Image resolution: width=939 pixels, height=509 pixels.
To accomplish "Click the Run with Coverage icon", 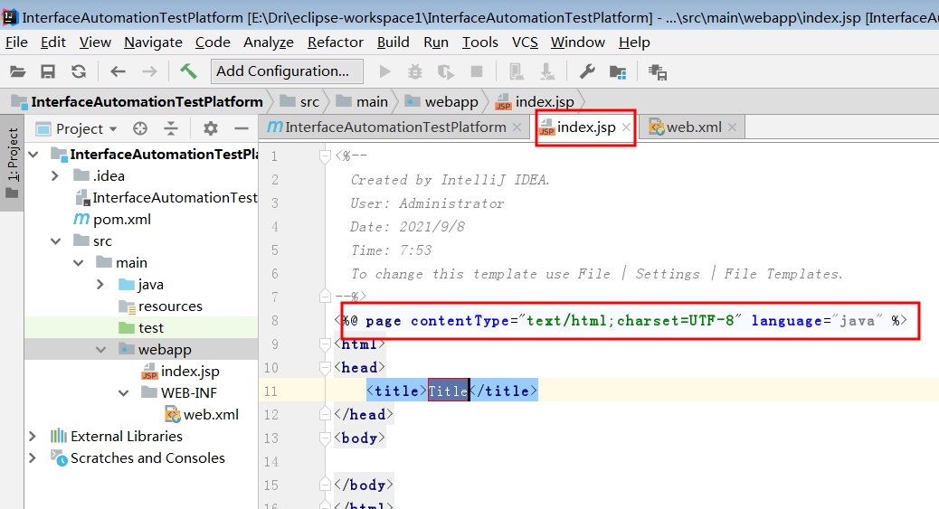I will click(446, 71).
